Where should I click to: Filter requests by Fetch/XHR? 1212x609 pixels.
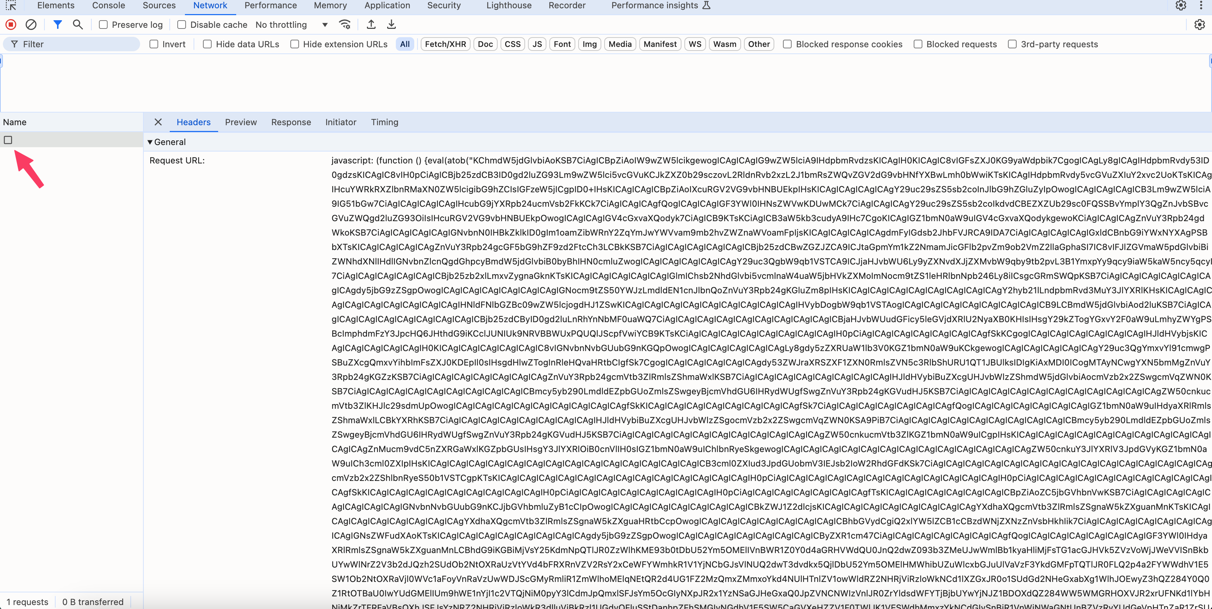[445, 44]
